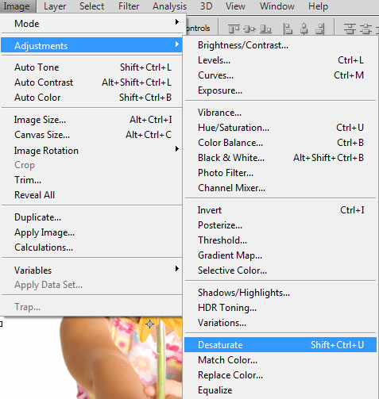Click the blue transform center point marker

(149, 324)
